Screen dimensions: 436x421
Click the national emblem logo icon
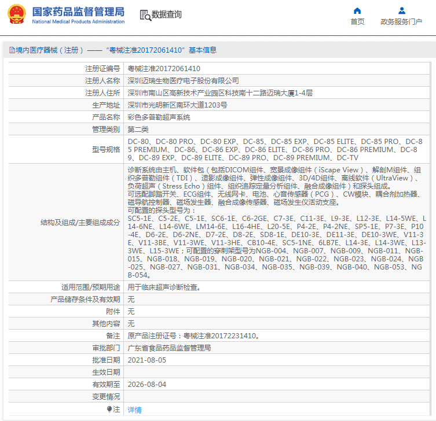pyautogui.click(x=17, y=14)
